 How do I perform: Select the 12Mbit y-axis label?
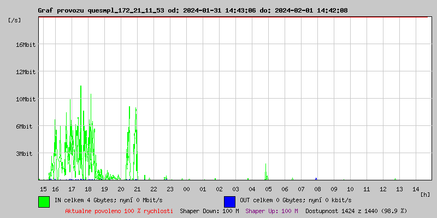(25, 72)
